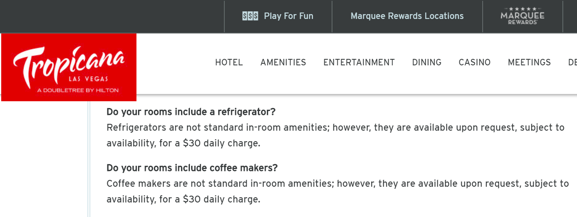Click the Marquee Rewards star logo

click(x=522, y=16)
